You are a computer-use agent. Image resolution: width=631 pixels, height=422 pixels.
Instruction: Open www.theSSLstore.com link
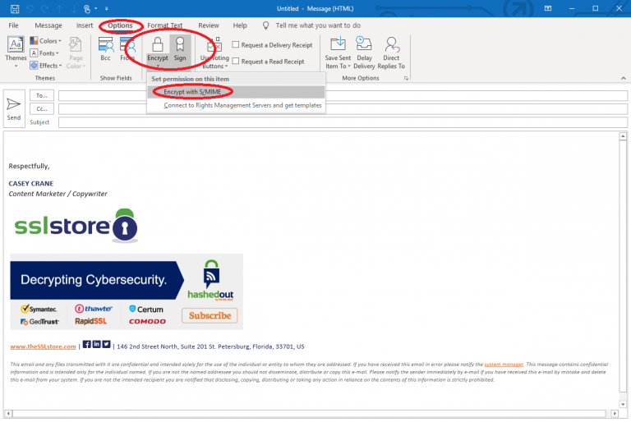tap(43, 346)
